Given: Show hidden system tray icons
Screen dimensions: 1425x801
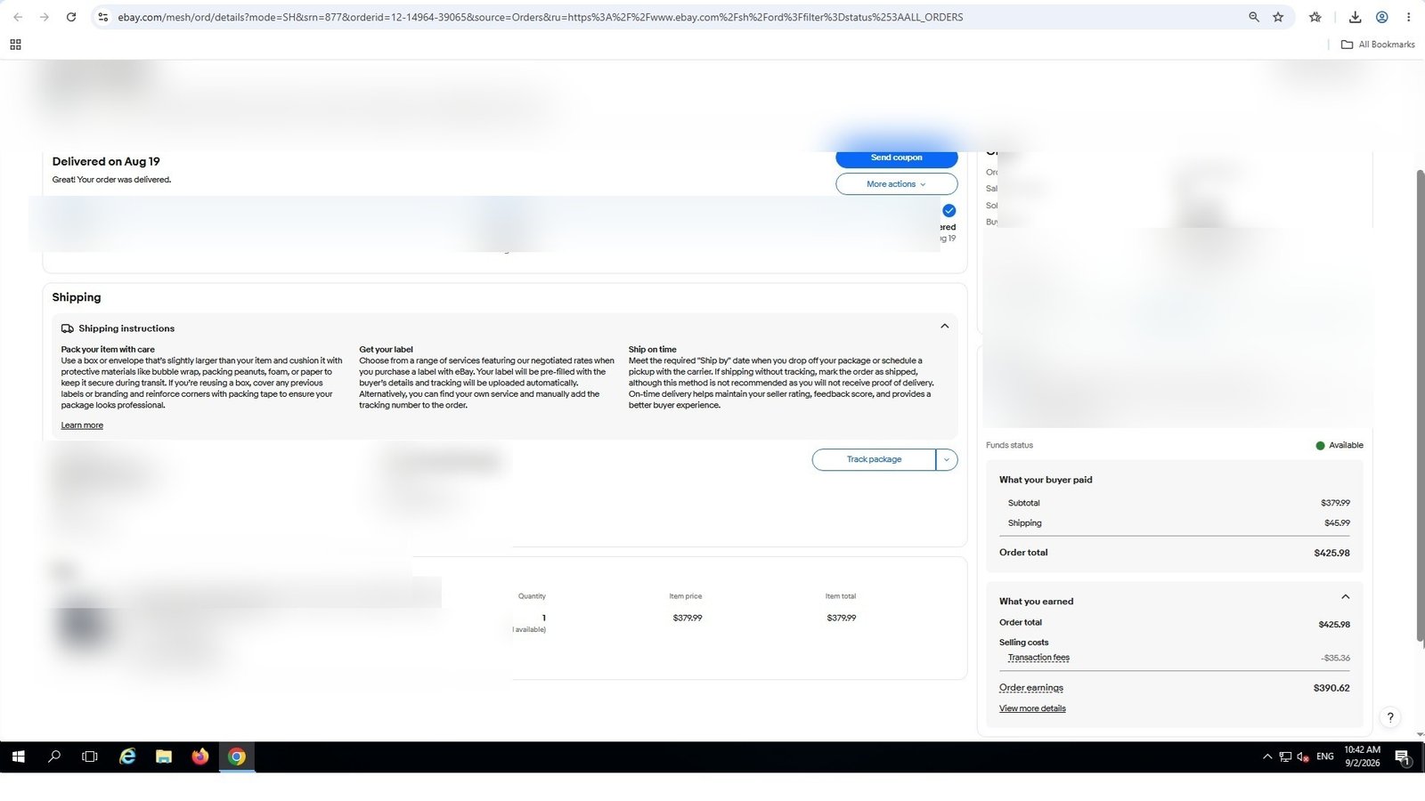Looking at the screenshot, I should [1267, 757].
